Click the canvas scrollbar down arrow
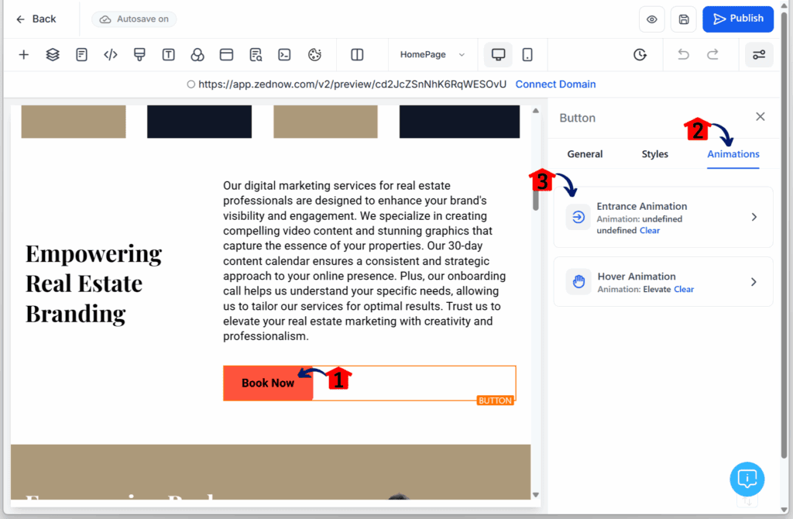 [x=536, y=495]
